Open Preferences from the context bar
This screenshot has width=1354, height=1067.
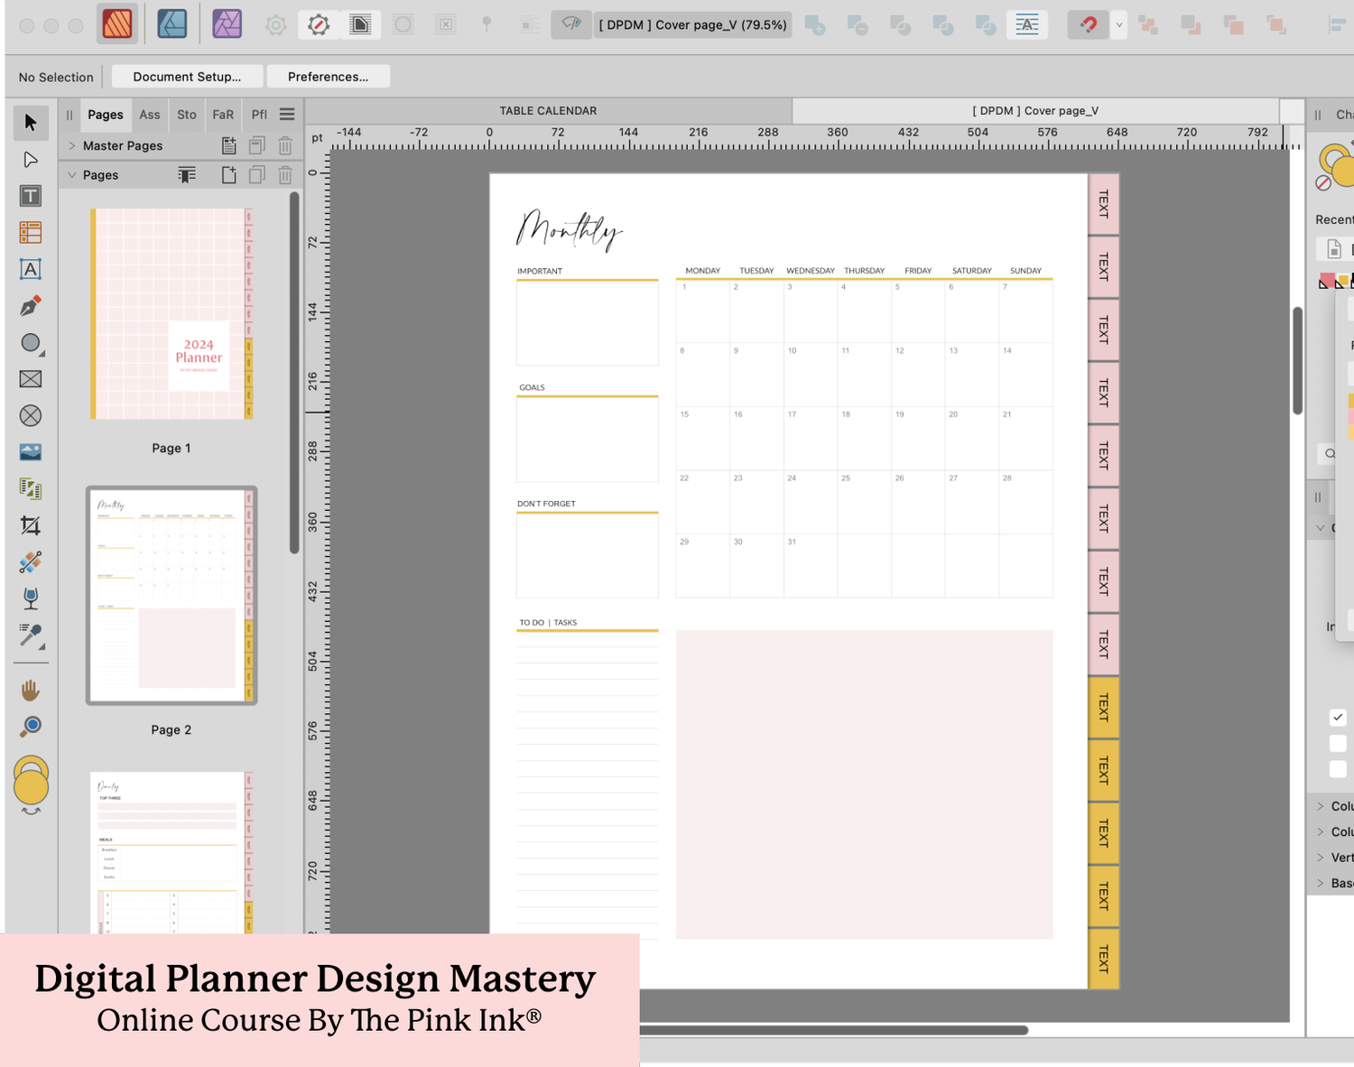(x=329, y=77)
